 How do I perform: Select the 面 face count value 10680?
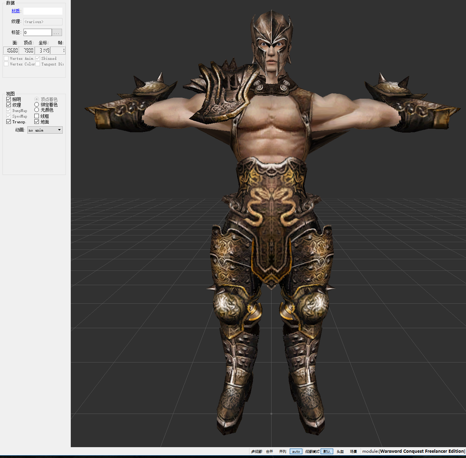pos(11,50)
